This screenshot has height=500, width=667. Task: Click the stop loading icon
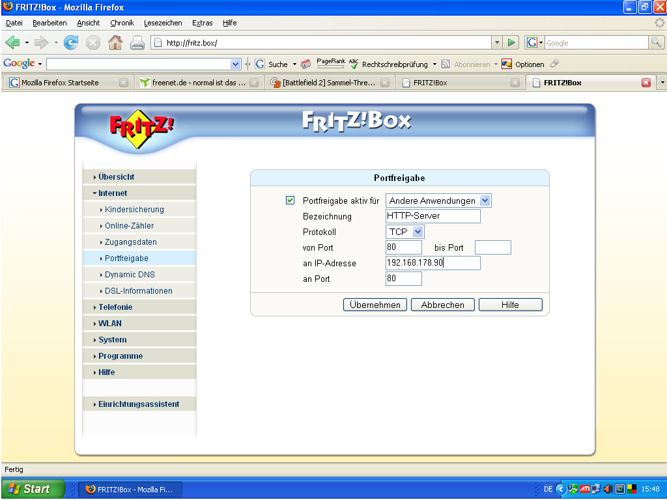point(92,42)
